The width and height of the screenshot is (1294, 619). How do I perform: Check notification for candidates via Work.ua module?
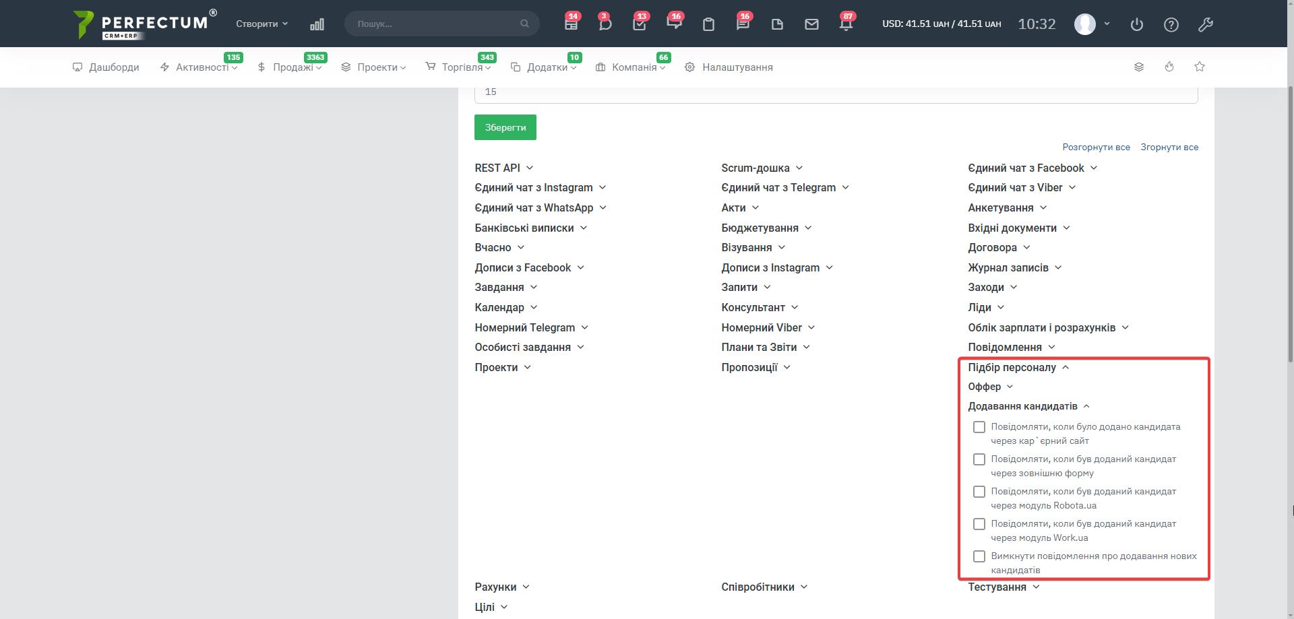[x=979, y=524]
